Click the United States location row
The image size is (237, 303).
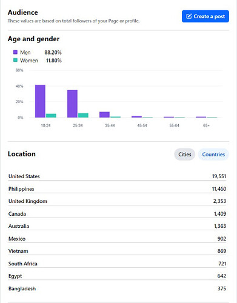pos(117,176)
